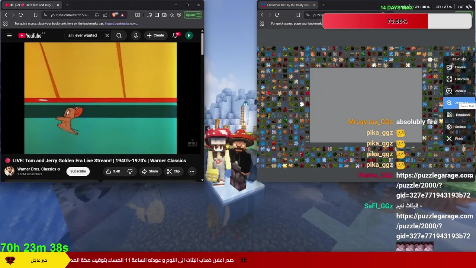The image size is (476, 268).
Task: Like the Tom and Jerry live stream
Action: point(113,171)
